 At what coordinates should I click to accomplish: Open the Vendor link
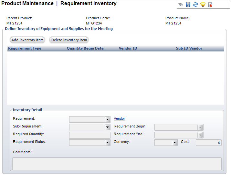(x=119, y=118)
